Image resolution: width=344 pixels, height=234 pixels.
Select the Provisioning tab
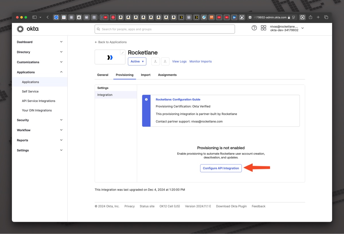click(124, 75)
